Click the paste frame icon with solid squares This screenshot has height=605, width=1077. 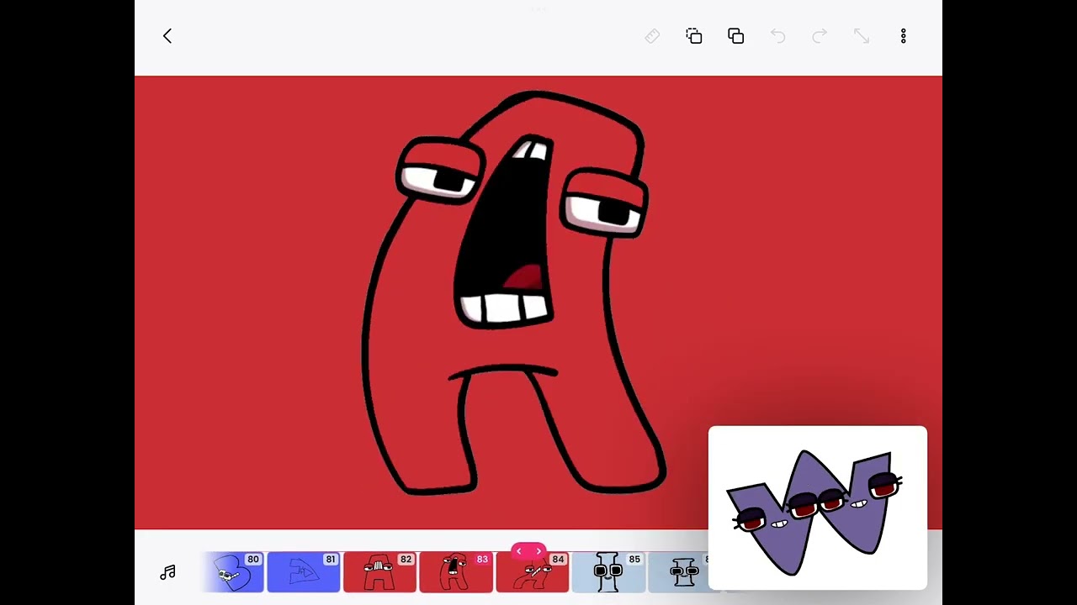point(736,36)
